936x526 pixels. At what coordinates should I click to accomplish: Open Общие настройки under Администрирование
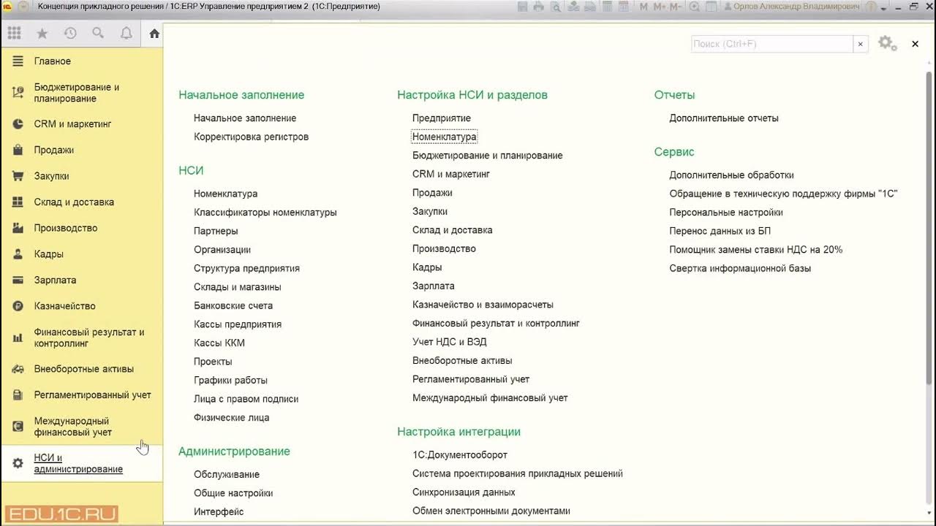click(x=233, y=493)
